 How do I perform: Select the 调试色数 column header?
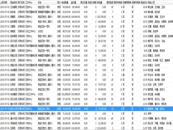click(x=110, y=2)
